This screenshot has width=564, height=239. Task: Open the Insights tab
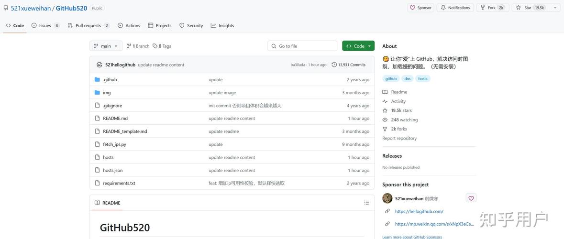(x=222, y=25)
